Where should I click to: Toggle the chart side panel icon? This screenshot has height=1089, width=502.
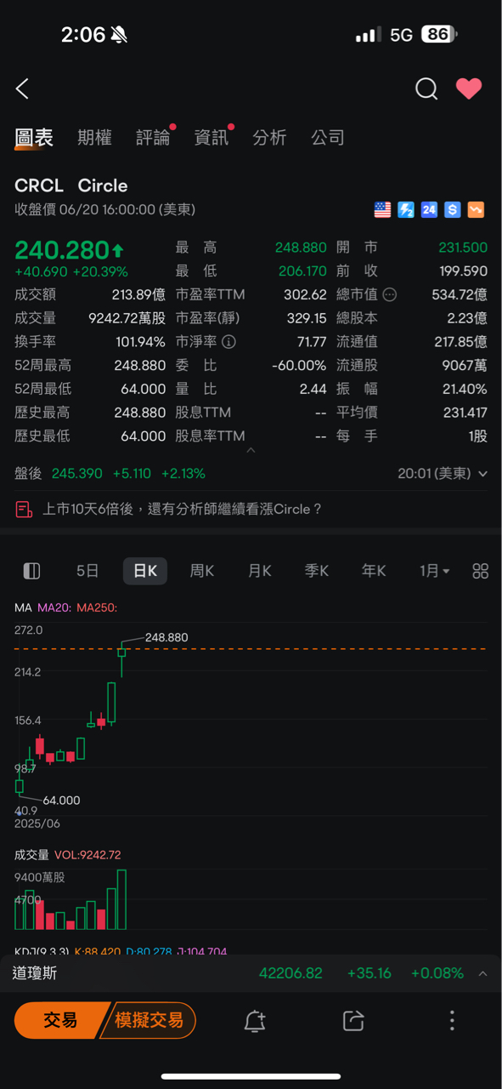tap(32, 571)
